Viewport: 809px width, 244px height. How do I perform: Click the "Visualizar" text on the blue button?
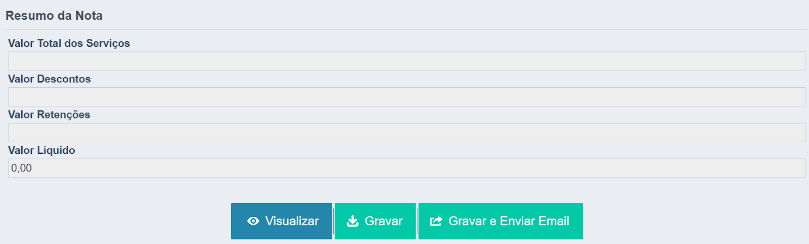coord(292,221)
